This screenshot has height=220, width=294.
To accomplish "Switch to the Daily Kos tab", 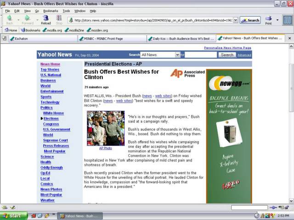I will coord(181,38).
